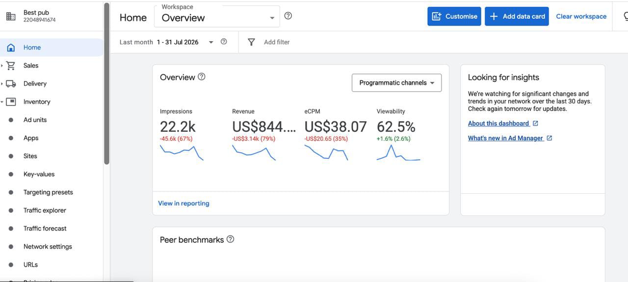
Task: Collapse the Inventory section arrow
Action: tap(2, 102)
